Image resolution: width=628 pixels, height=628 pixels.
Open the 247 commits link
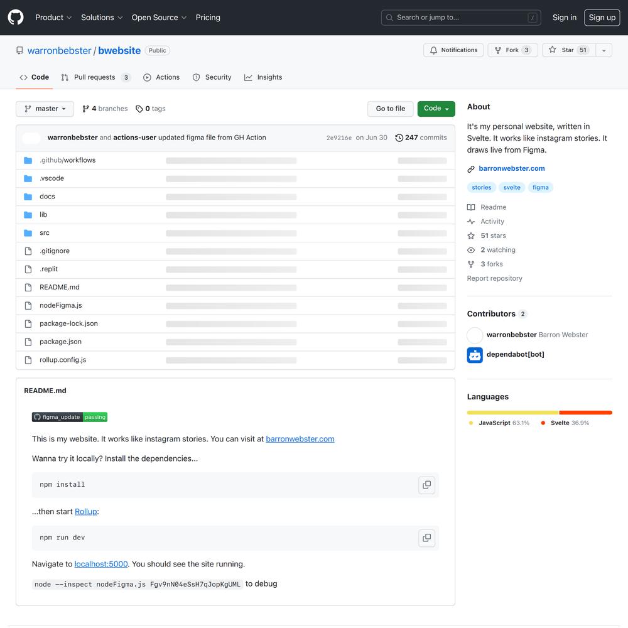(x=421, y=138)
